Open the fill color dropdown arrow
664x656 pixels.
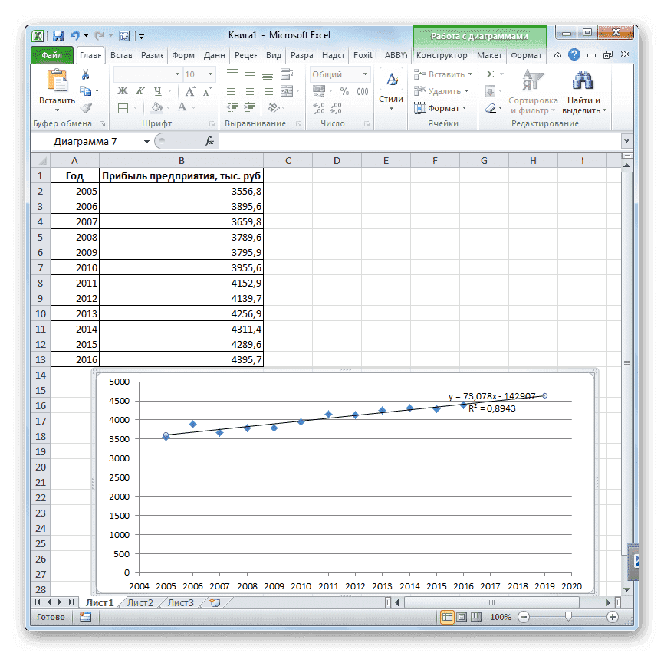(166, 107)
